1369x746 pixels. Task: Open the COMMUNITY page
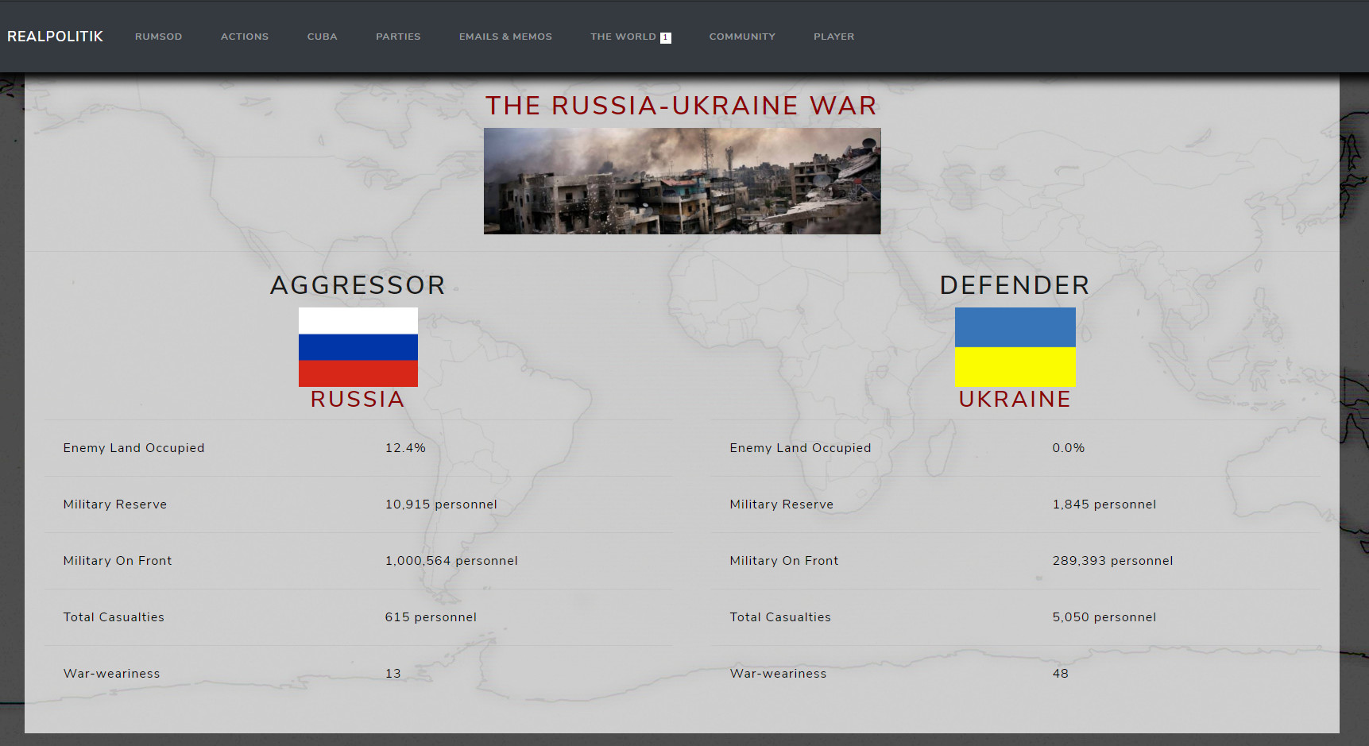pyautogui.click(x=742, y=36)
